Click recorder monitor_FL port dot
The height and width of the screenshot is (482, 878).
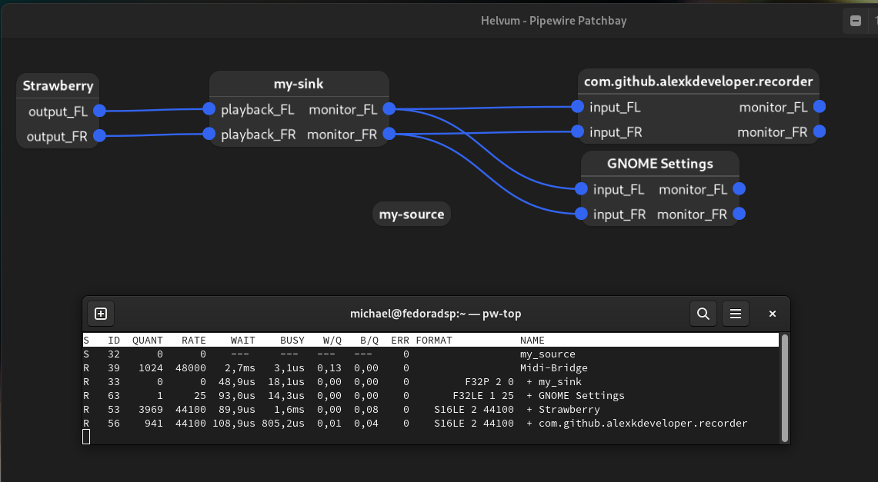coord(820,106)
